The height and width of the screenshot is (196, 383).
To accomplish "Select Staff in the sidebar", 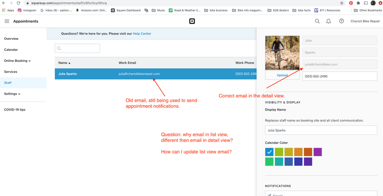I will tap(23, 83).
